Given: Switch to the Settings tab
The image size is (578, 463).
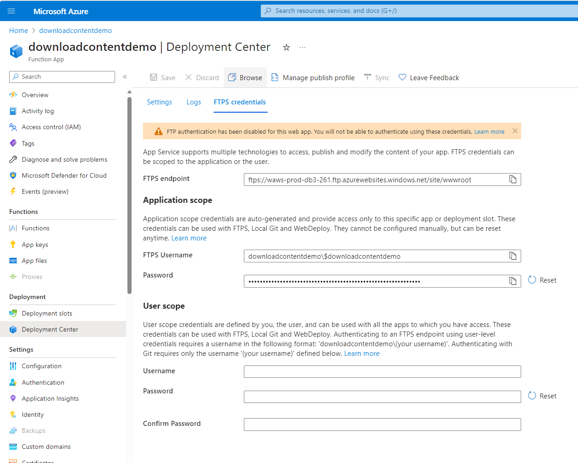Looking at the screenshot, I should (x=160, y=102).
